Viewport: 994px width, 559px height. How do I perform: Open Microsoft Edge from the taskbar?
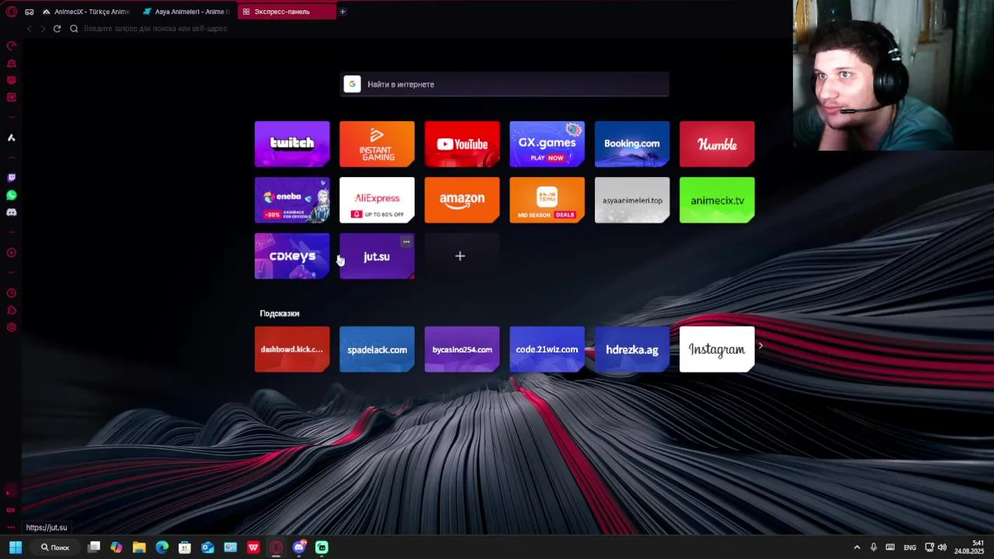162,547
